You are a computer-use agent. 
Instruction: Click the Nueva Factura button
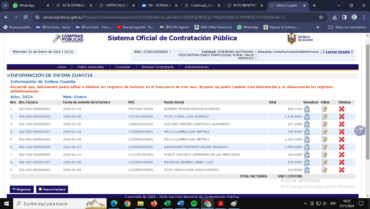click(x=52, y=189)
